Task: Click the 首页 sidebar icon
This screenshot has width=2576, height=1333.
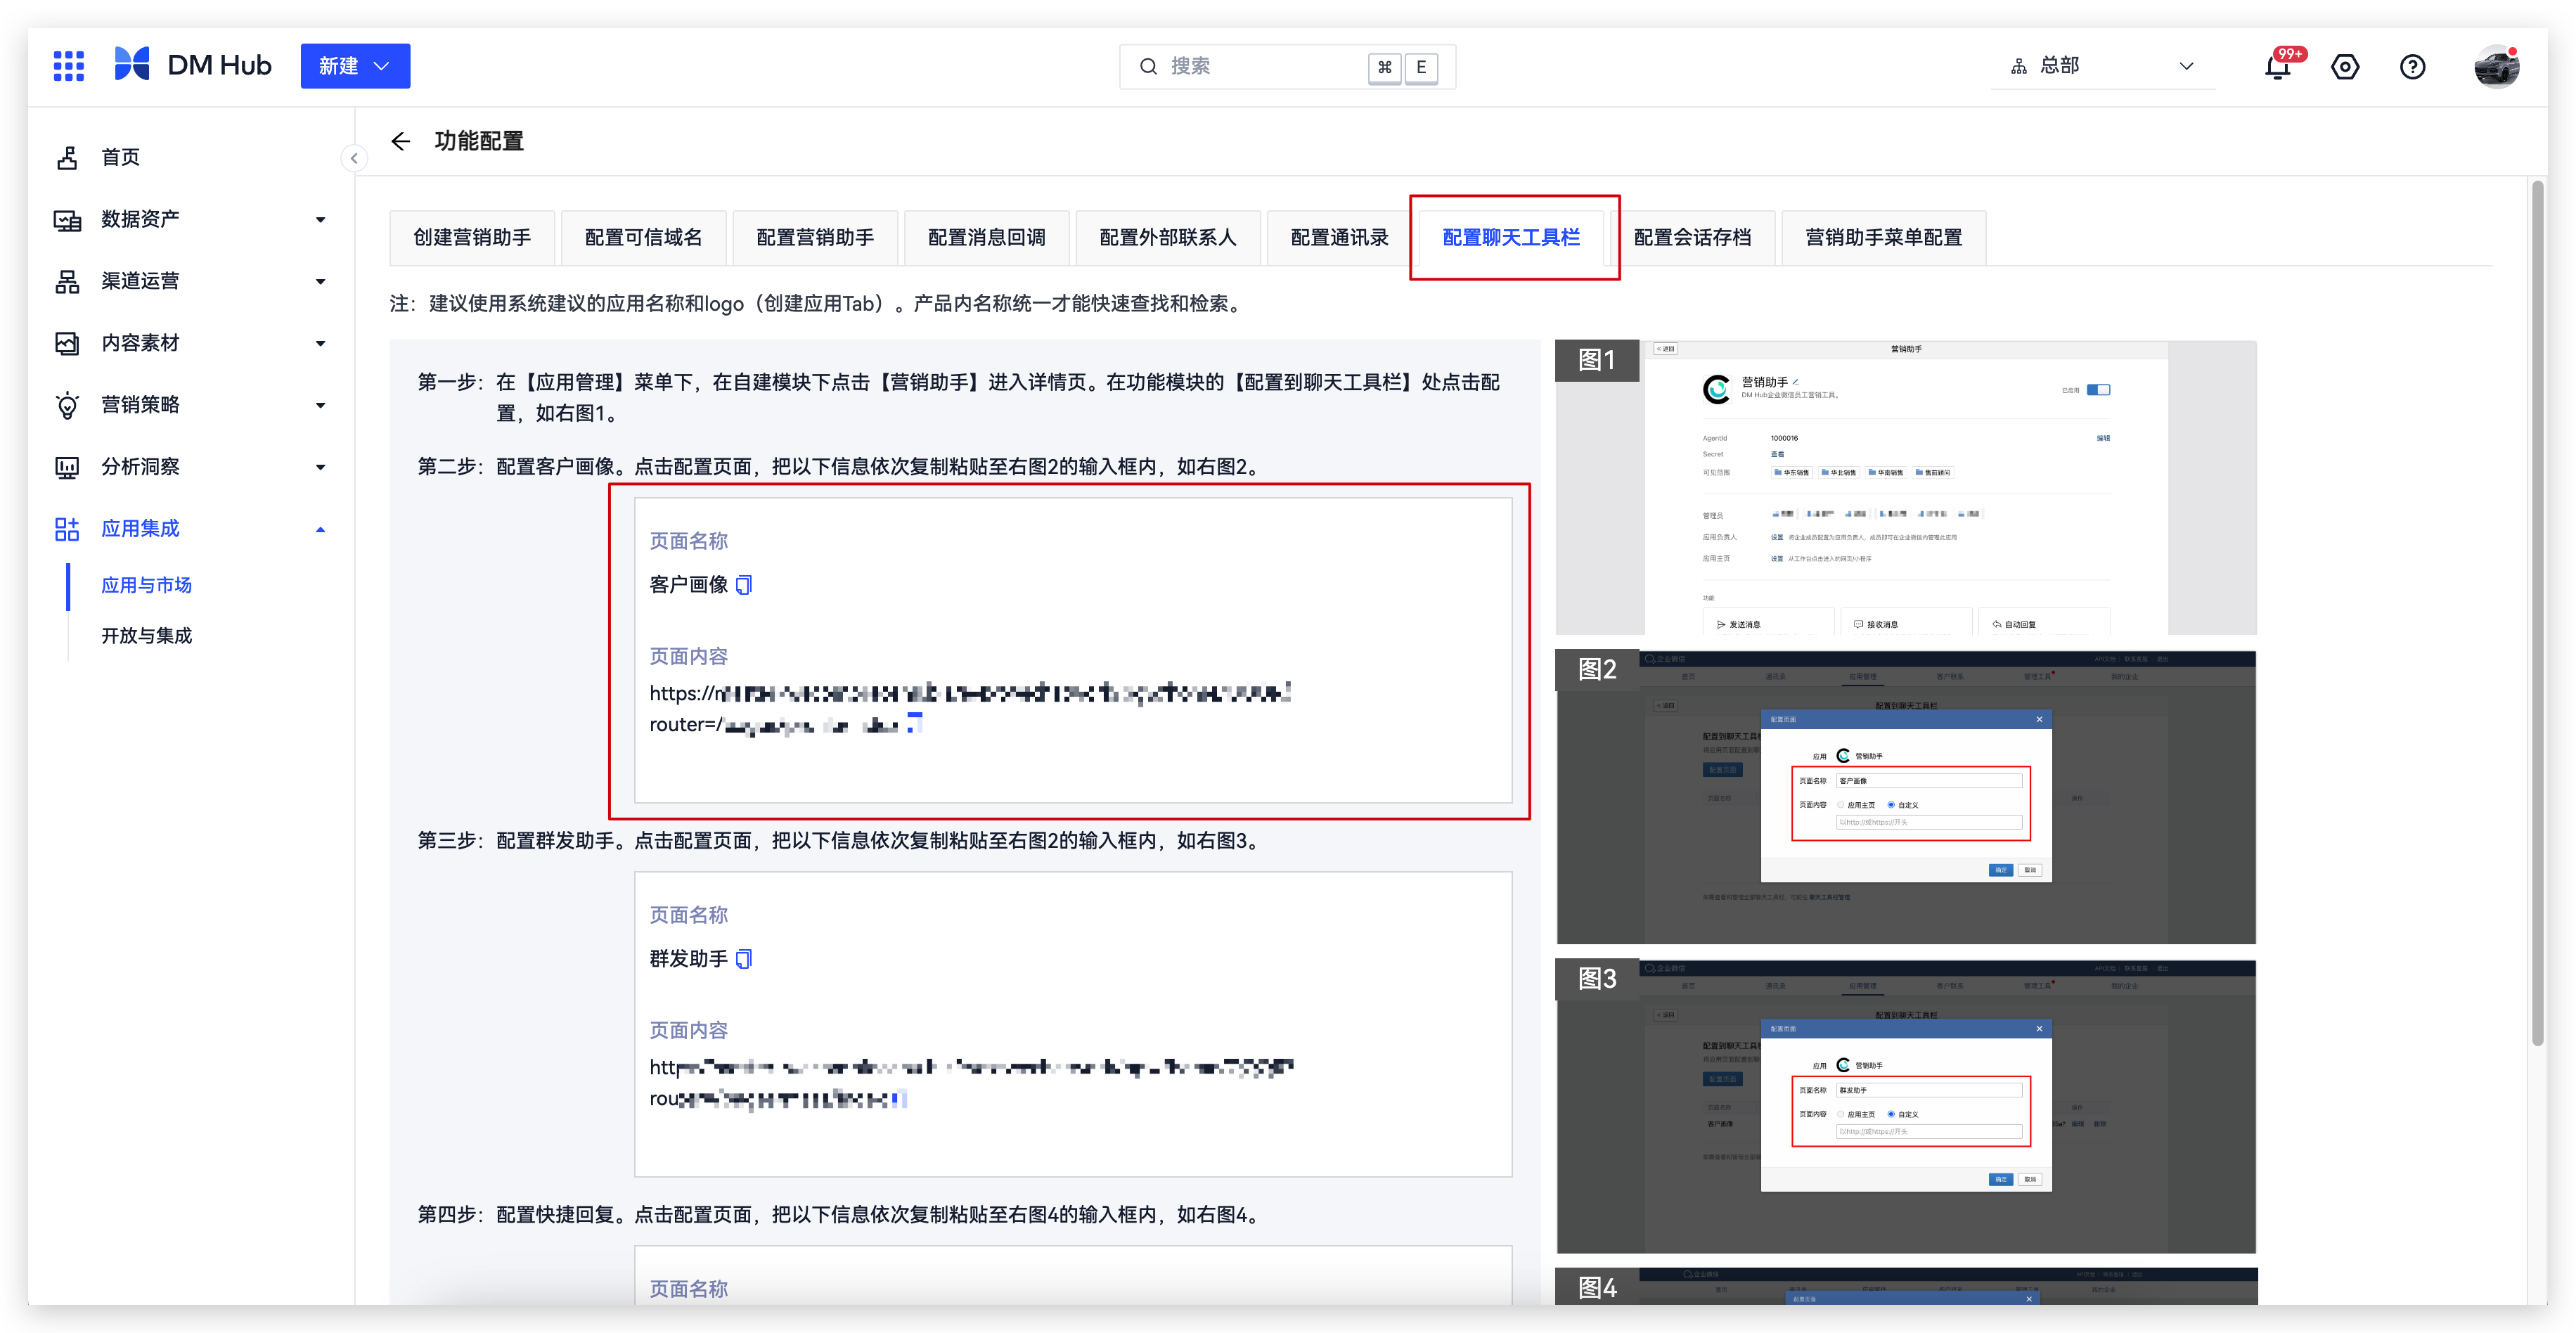Action: tap(67, 157)
